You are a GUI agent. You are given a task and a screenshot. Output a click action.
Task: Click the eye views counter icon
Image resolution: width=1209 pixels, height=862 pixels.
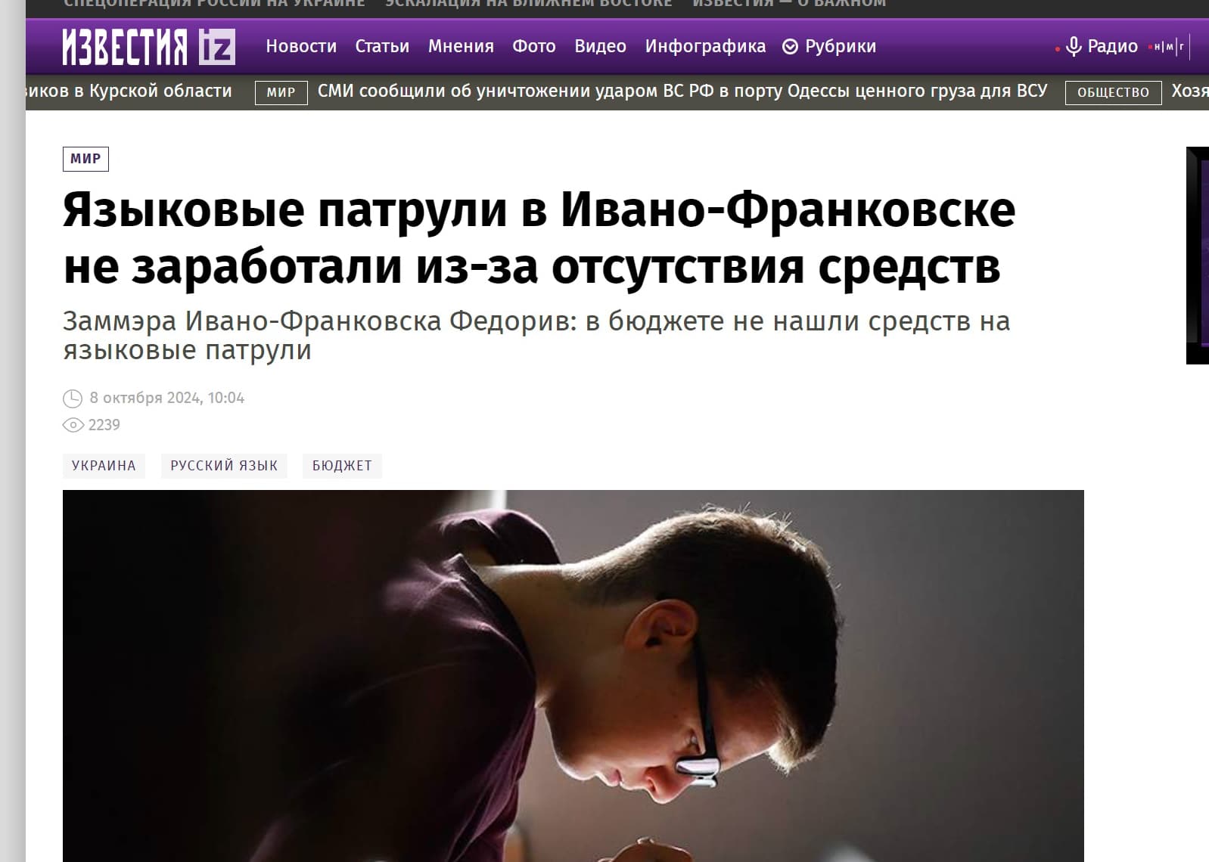tap(73, 425)
